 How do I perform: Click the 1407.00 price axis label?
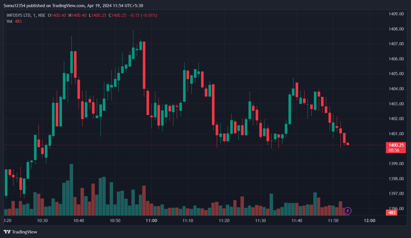pyautogui.click(x=396, y=44)
